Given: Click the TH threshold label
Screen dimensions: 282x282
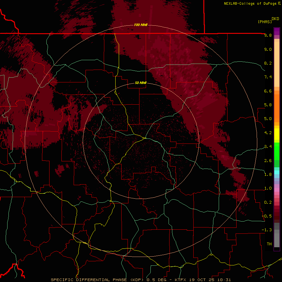Looking at the screenshot, I should coord(269,244).
